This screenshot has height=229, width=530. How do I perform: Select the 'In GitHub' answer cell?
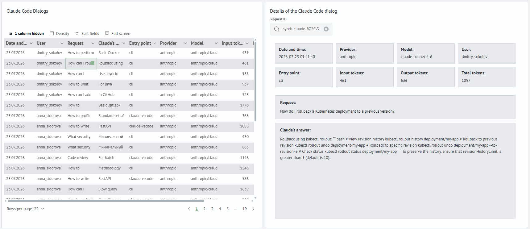(x=112, y=95)
